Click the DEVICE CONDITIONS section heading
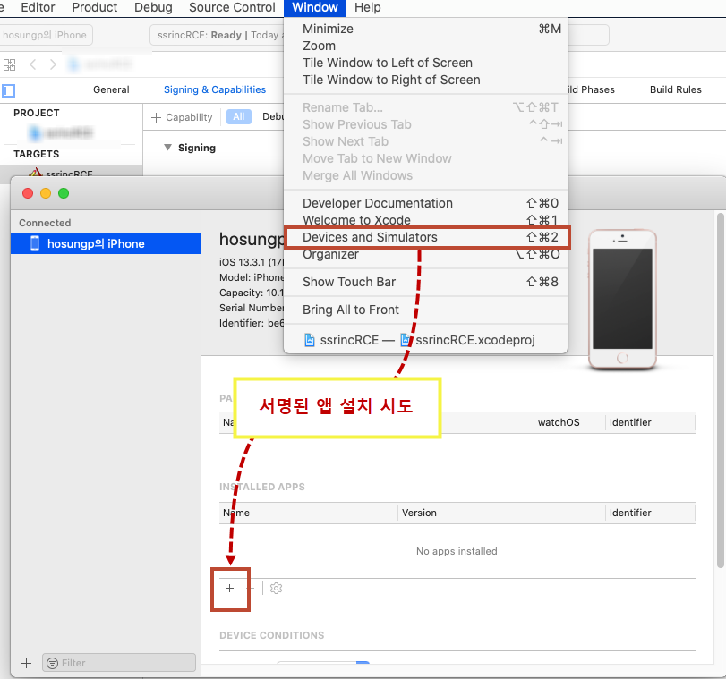This screenshot has height=679, width=726. click(x=272, y=635)
